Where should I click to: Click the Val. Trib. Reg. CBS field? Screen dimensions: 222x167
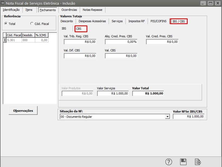80,42
